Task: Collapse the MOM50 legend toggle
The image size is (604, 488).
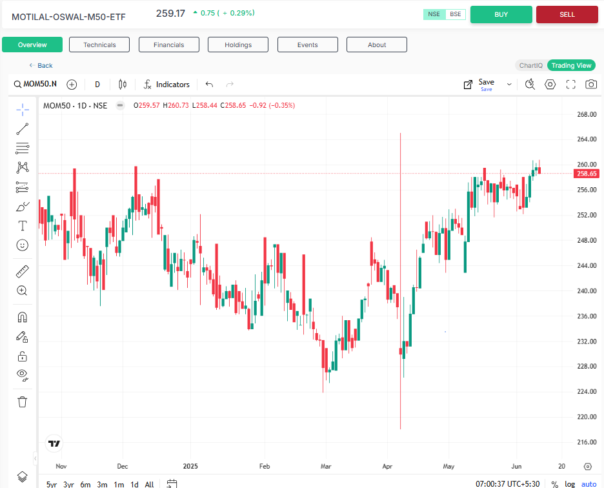Action: 121,105
